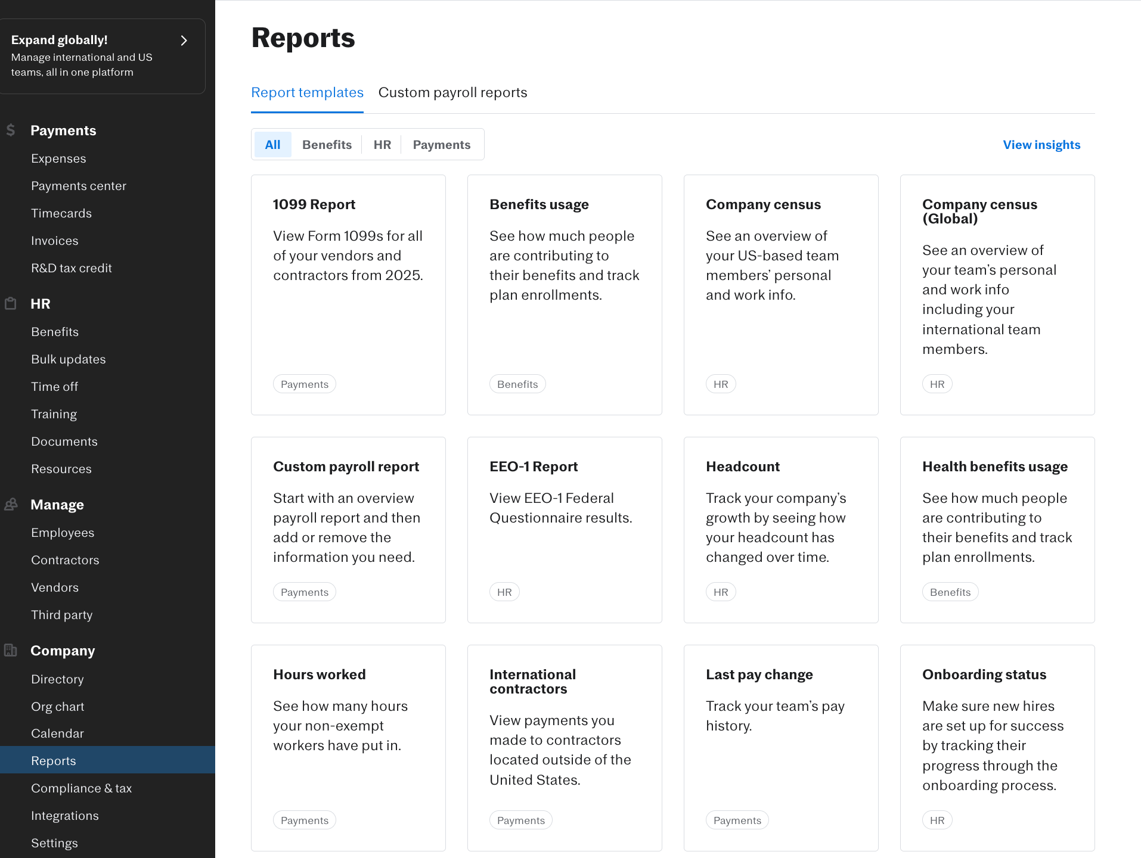Click the building icon next to Company
The image size is (1141, 858).
pyautogui.click(x=11, y=650)
